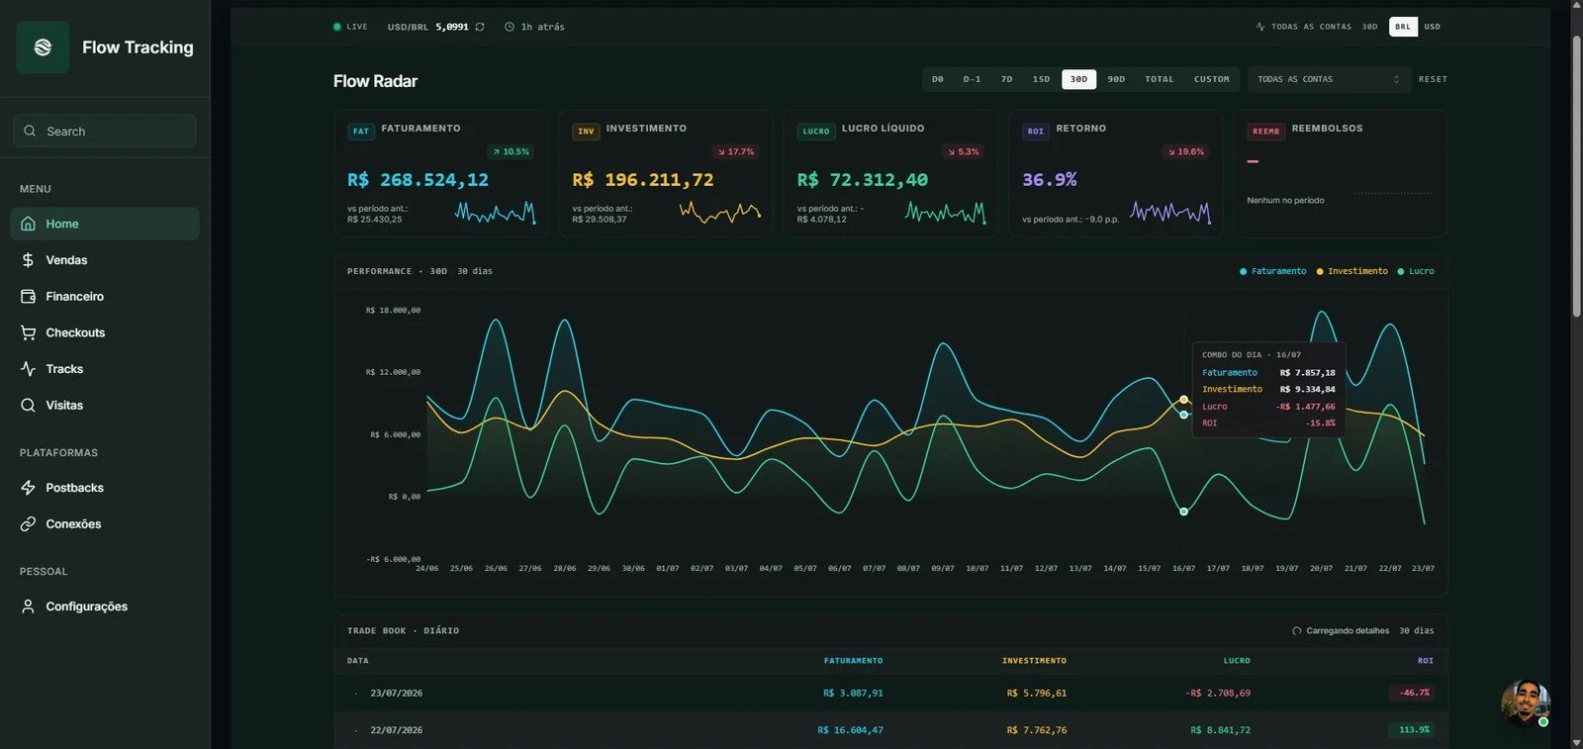
Task: Toggle Faturamento series in chart legend
Action: click(x=1273, y=271)
